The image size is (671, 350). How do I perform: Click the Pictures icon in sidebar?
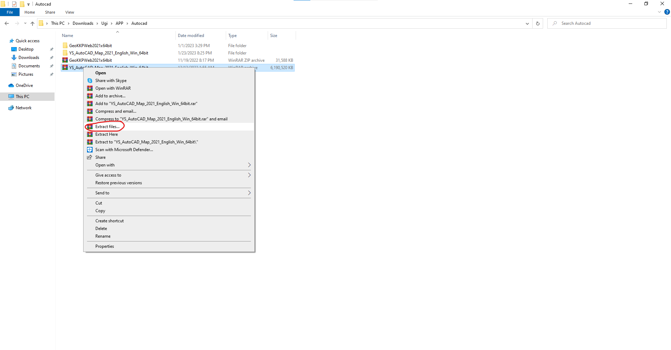coord(14,74)
